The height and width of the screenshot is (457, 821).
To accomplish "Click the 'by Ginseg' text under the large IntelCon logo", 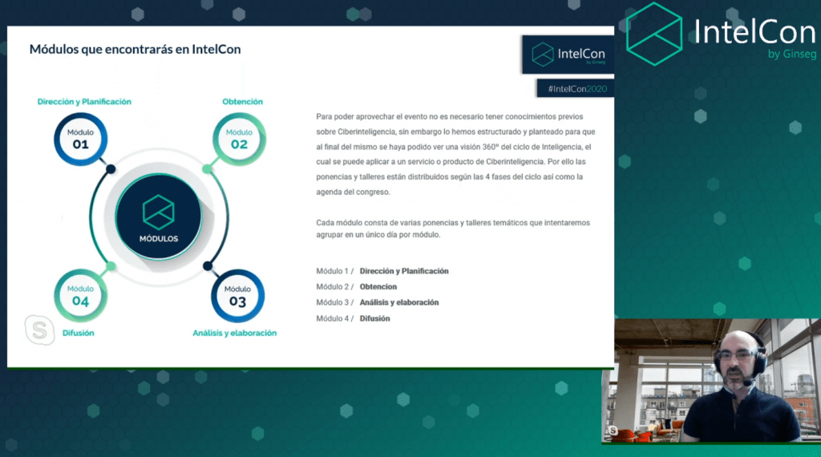I will (x=791, y=54).
